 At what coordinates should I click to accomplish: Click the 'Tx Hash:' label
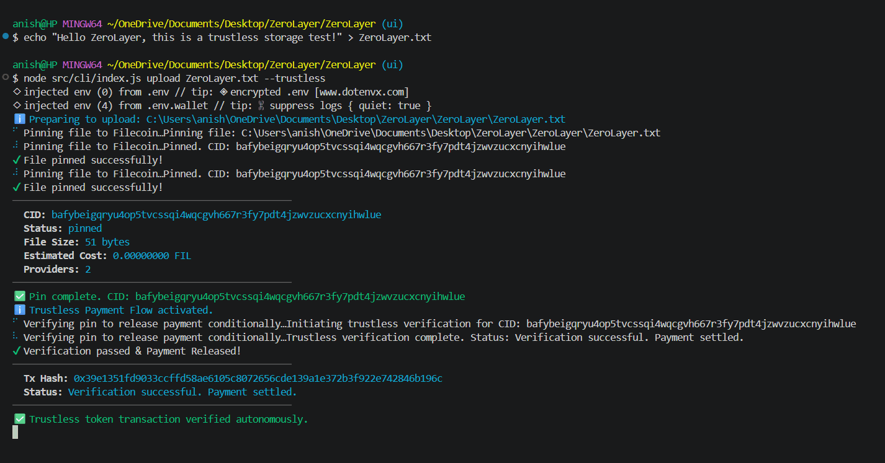[46, 378]
